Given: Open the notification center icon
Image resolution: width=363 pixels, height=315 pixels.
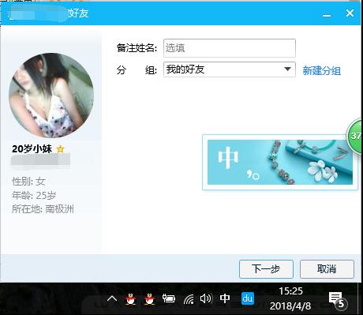Looking at the screenshot, I should (338, 300).
